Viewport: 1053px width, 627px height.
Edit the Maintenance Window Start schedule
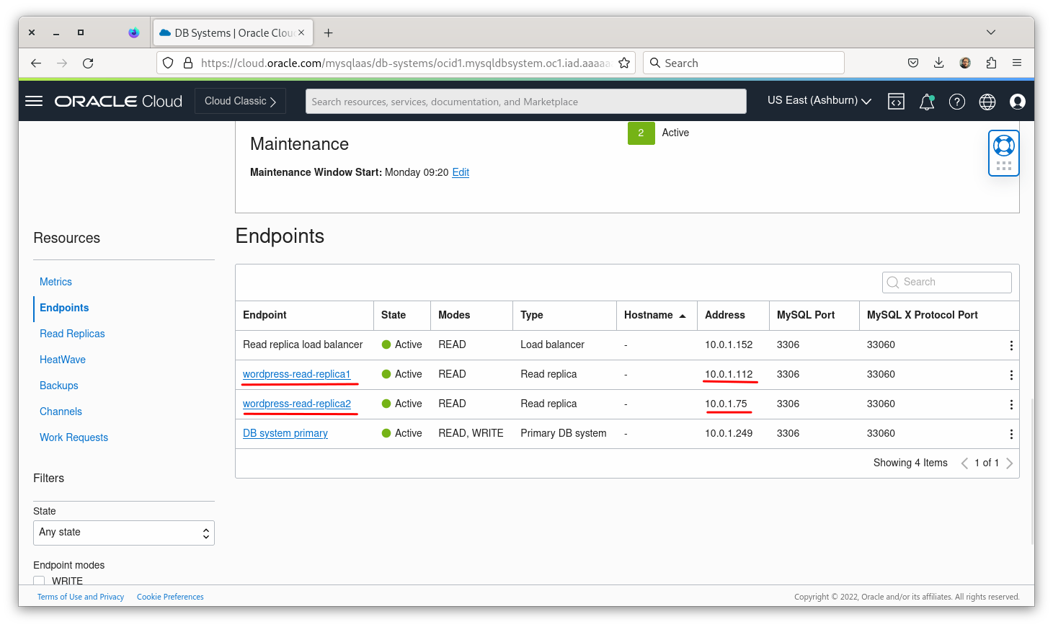click(460, 172)
